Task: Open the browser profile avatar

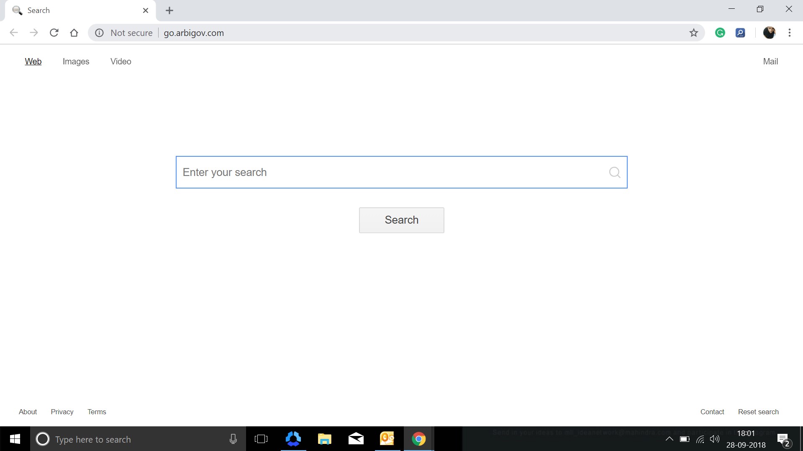Action: coord(770,33)
